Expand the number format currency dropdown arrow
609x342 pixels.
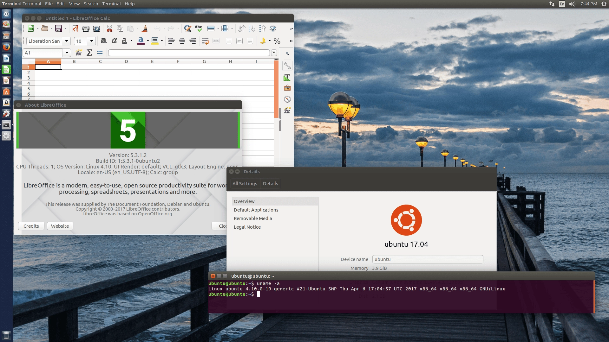[x=270, y=41]
